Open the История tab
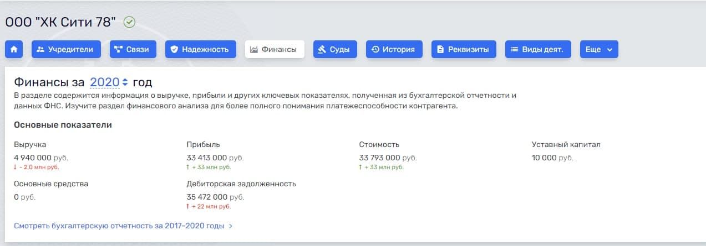Viewport: 706px width, 246px height. pyautogui.click(x=394, y=49)
